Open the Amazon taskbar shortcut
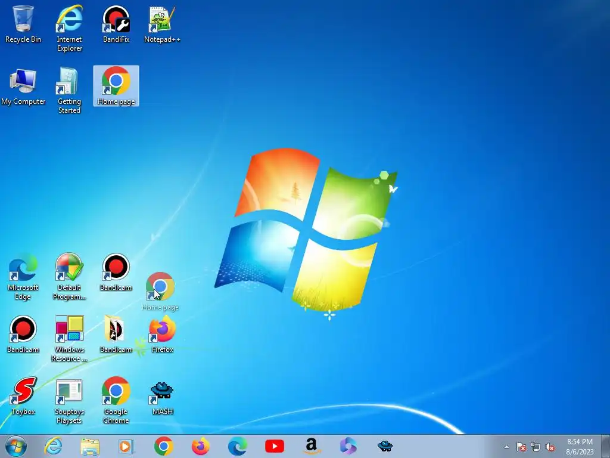610x458 pixels. point(311,446)
